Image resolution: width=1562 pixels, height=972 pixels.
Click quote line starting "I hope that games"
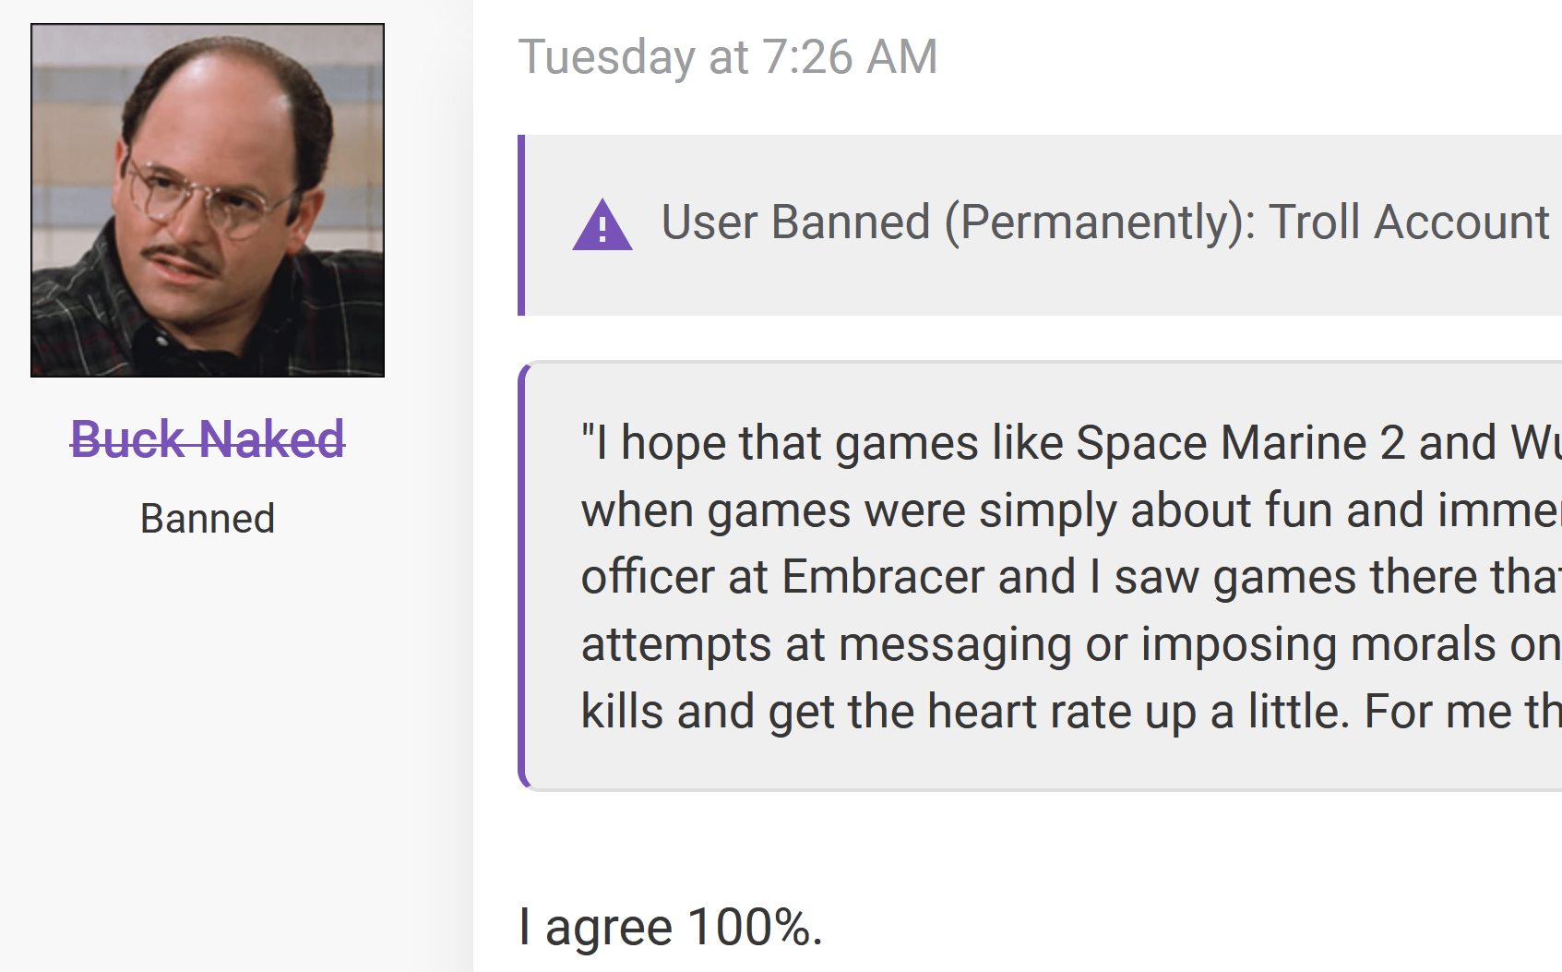click(x=1071, y=442)
